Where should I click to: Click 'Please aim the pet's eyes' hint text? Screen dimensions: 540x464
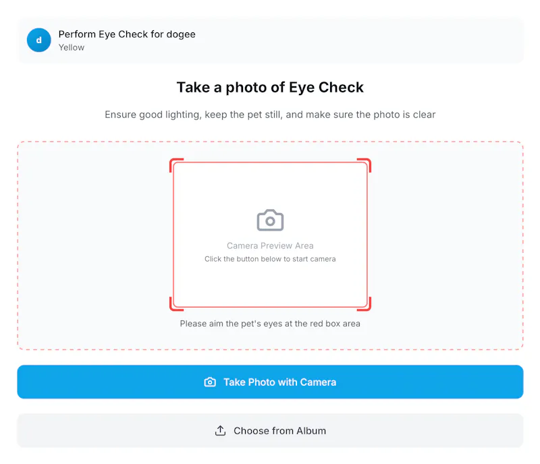[270, 324]
